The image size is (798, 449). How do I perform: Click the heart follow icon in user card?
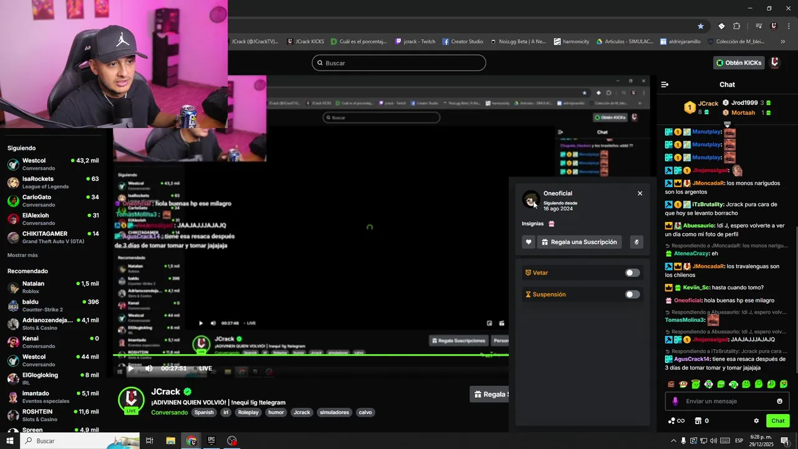click(529, 242)
